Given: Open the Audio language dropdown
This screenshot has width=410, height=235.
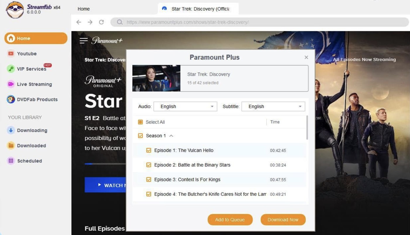Looking at the screenshot, I should click(x=185, y=106).
